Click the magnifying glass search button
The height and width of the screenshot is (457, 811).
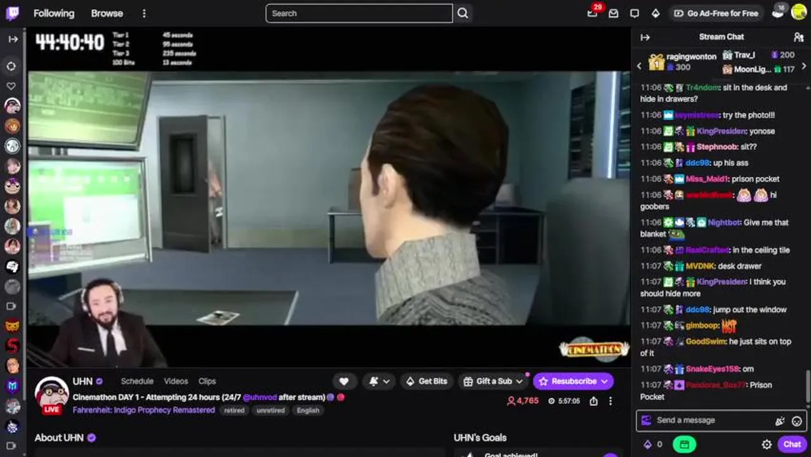pyautogui.click(x=463, y=13)
